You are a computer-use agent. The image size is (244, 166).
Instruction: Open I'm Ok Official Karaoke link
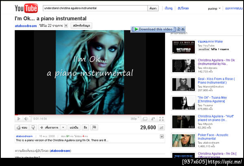pos(217,155)
